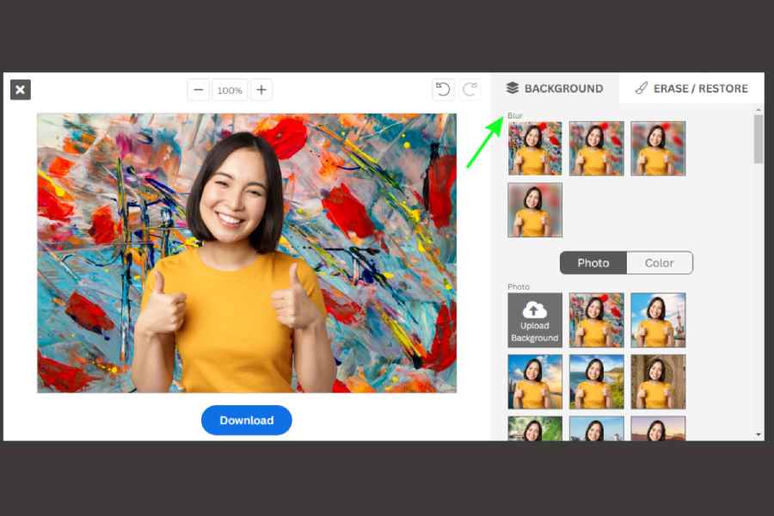This screenshot has height=516, width=774.
Task: Download the edited image
Action: coord(246,421)
